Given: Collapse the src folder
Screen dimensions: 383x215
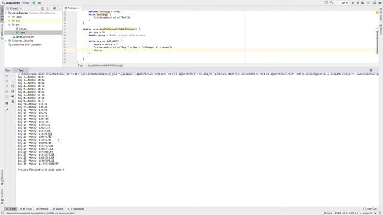Looking at the screenshot, I should 10,24.
